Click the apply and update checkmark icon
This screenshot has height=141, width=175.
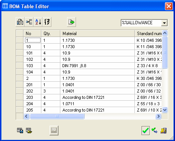[155, 131]
